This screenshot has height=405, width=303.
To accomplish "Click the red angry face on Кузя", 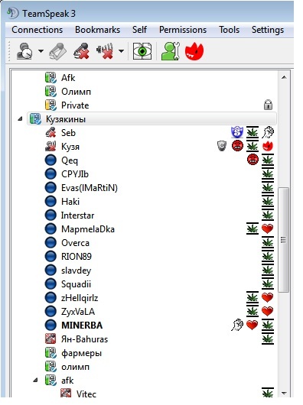I will point(237,146).
